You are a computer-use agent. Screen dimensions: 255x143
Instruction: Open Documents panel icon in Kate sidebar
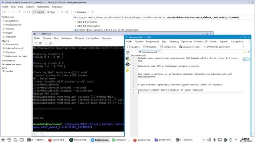[127, 53]
